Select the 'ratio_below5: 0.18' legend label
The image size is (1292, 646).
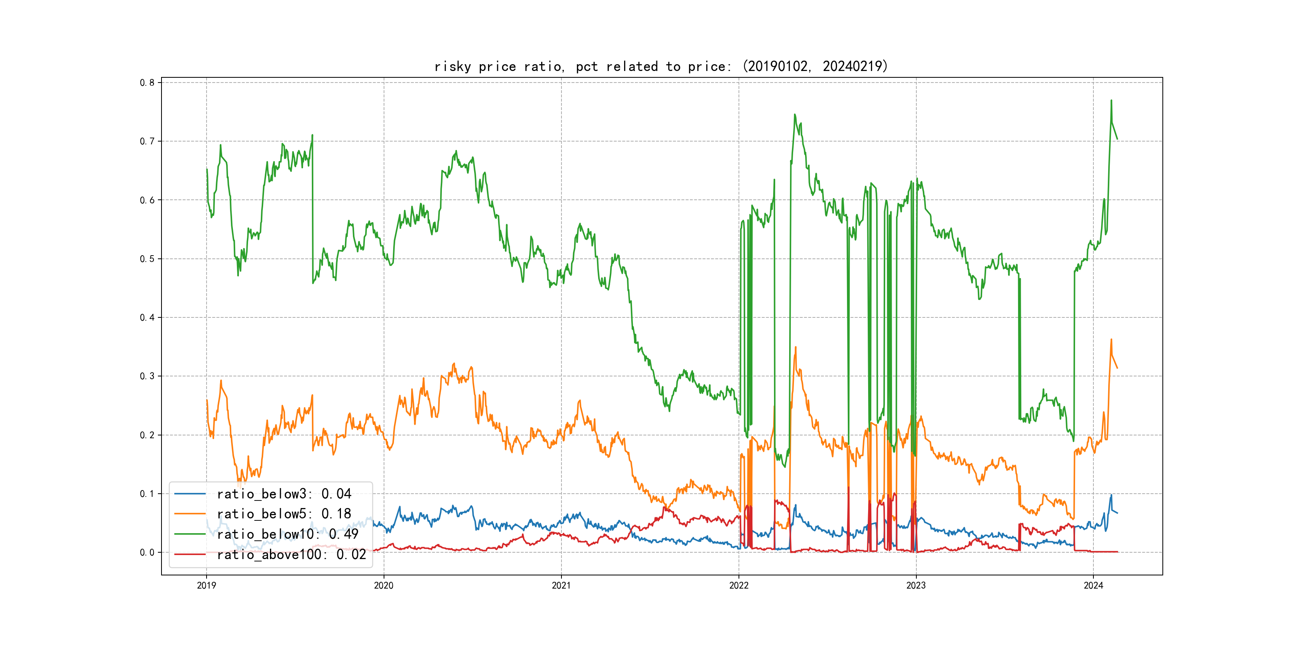pyautogui.click(x=284, y=514)
